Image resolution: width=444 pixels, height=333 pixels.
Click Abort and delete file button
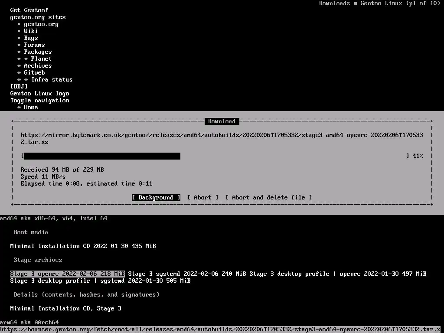[x=268, y=197]
